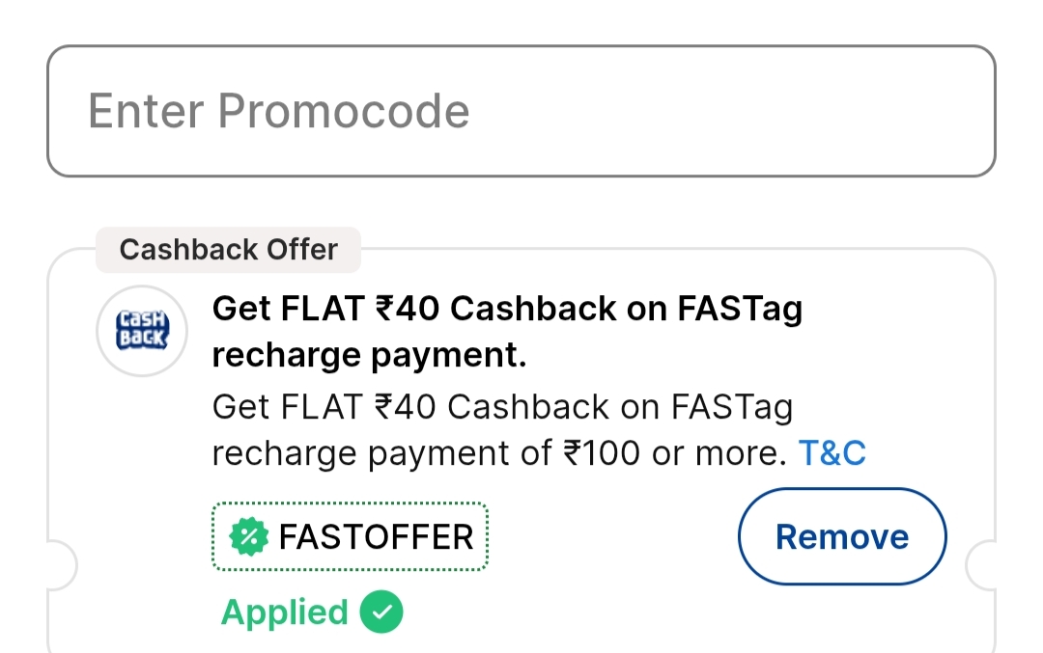Screen dimensions: 1043x653
Task: Tap the word FASTag in bold title
Action: tap(740, 309)
